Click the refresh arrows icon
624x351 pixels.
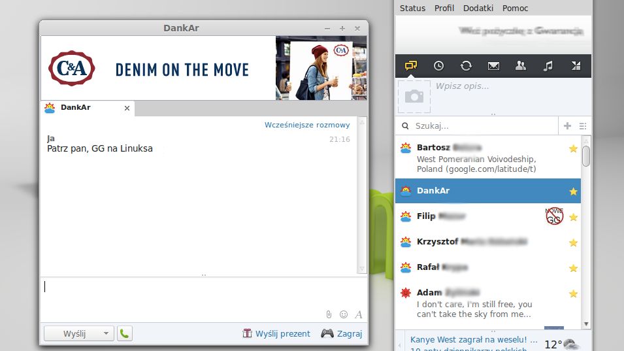(x=466, y=65)
